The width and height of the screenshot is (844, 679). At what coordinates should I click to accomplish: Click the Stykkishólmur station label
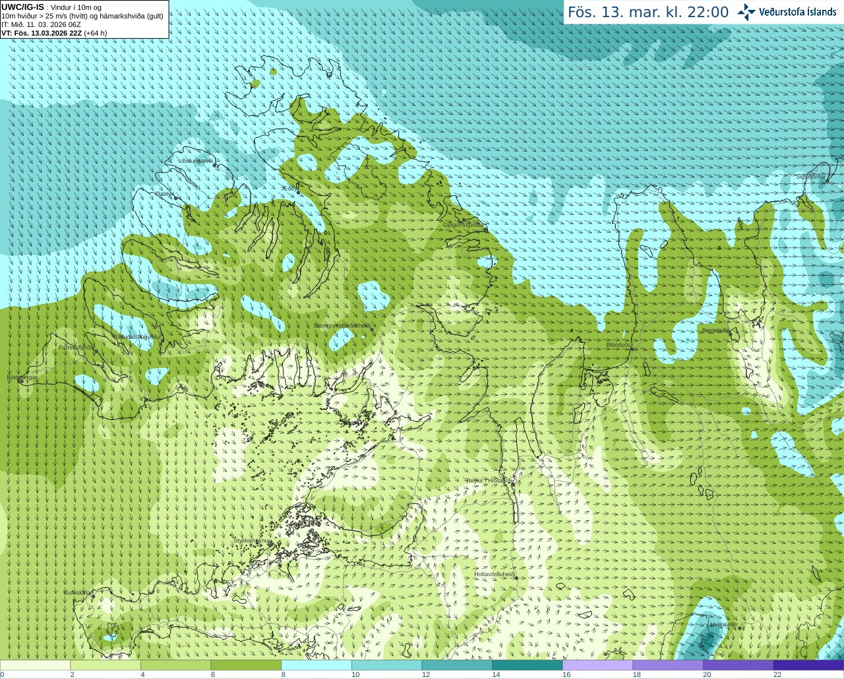click(x=253, y=541)
